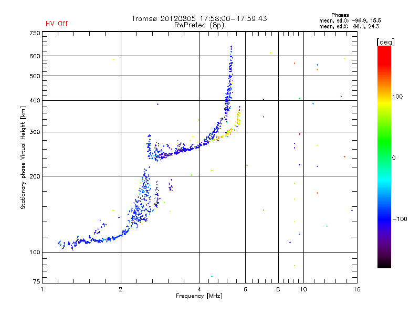420x315 pixels.
Task: Click y-axis tick label '750'
Action: point(35,33)
